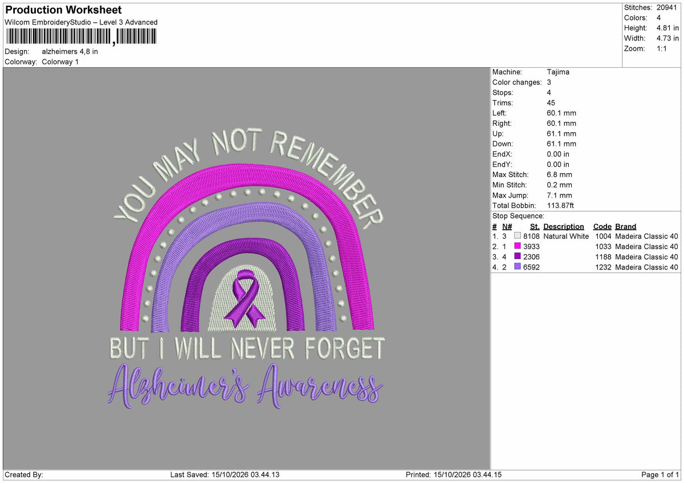Click the 'Production Worksheet' title
Viewport: 684px width, 483px height.
coord(63,10)
